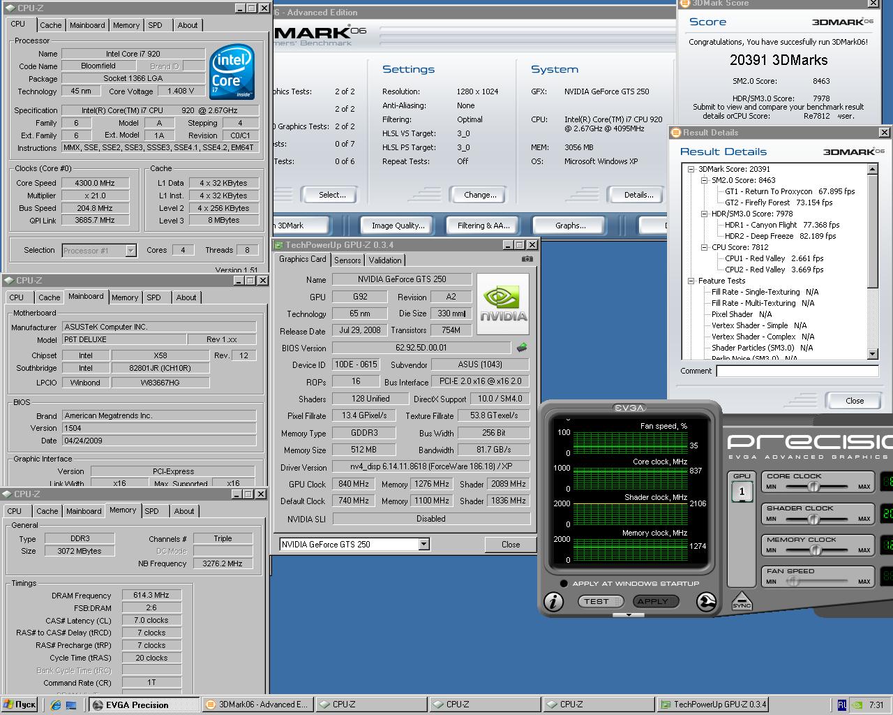Take a GPU-Z screenshot with the camera icon

click(x=527, y=259)
